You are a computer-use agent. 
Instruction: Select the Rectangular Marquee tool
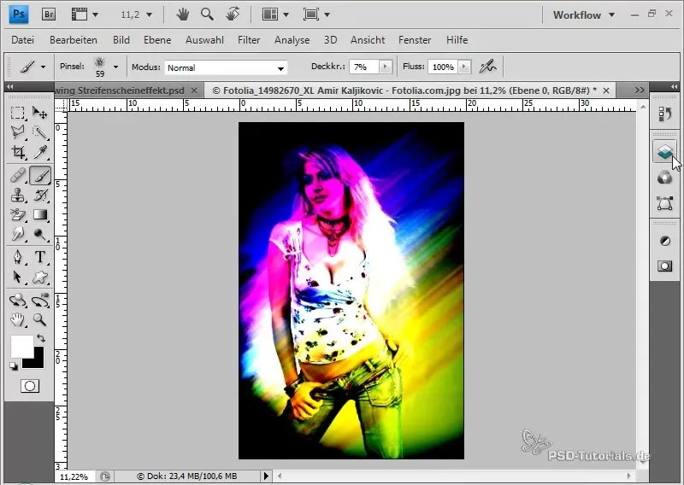tap(17, 114)
